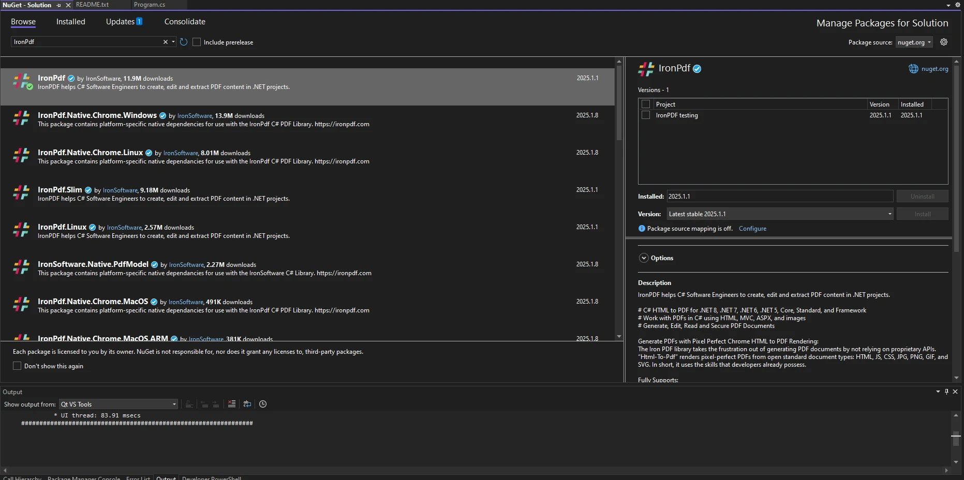964x480 pixels.
Task: Click the IronPdf package logo in results list
Action: coord(22,82)
